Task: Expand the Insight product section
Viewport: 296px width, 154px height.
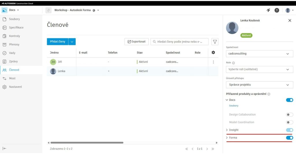Action: click(x=227, y=130)
